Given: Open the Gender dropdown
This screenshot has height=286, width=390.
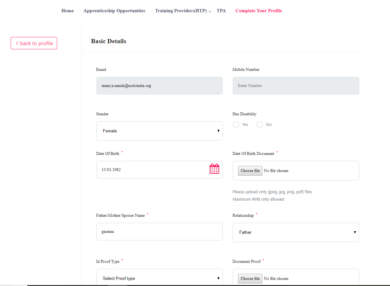Looking at the screenshot, I should point(159,131).
